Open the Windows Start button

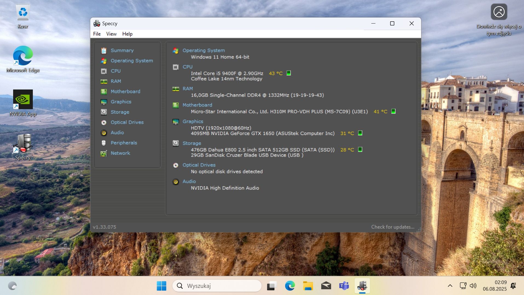[x=161, y=286]
